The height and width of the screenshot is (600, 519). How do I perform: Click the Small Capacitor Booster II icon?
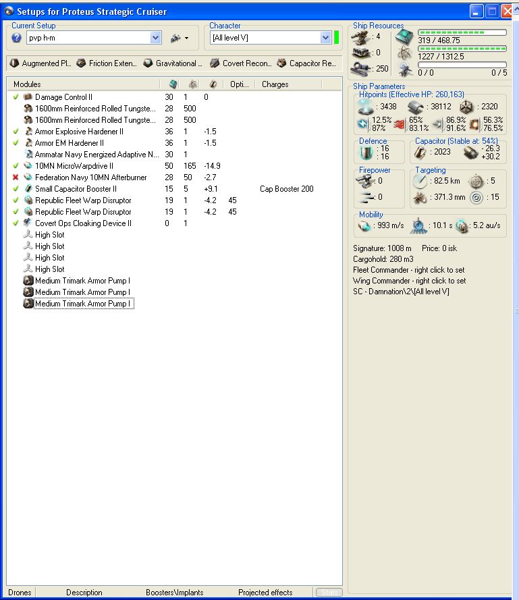[28, 189]
